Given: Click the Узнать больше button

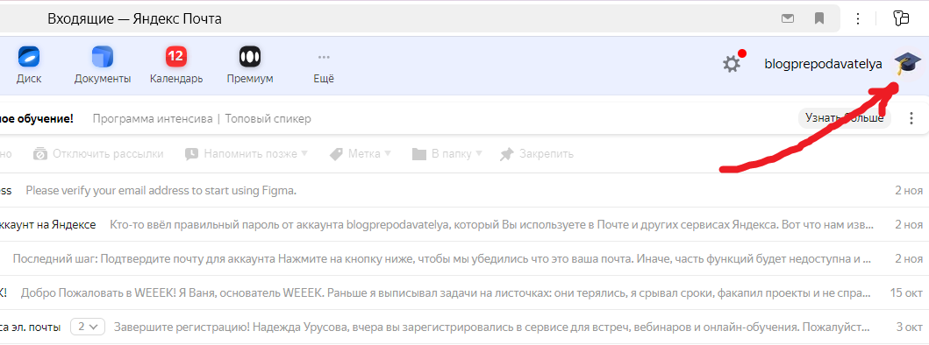Looking at the screenshot, I should [844, 118].
